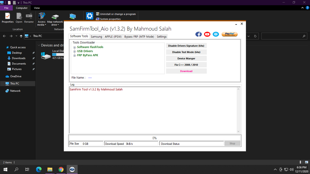Open Downloads folder in navigation pane
310x174 pixels.
pos(18,58)
